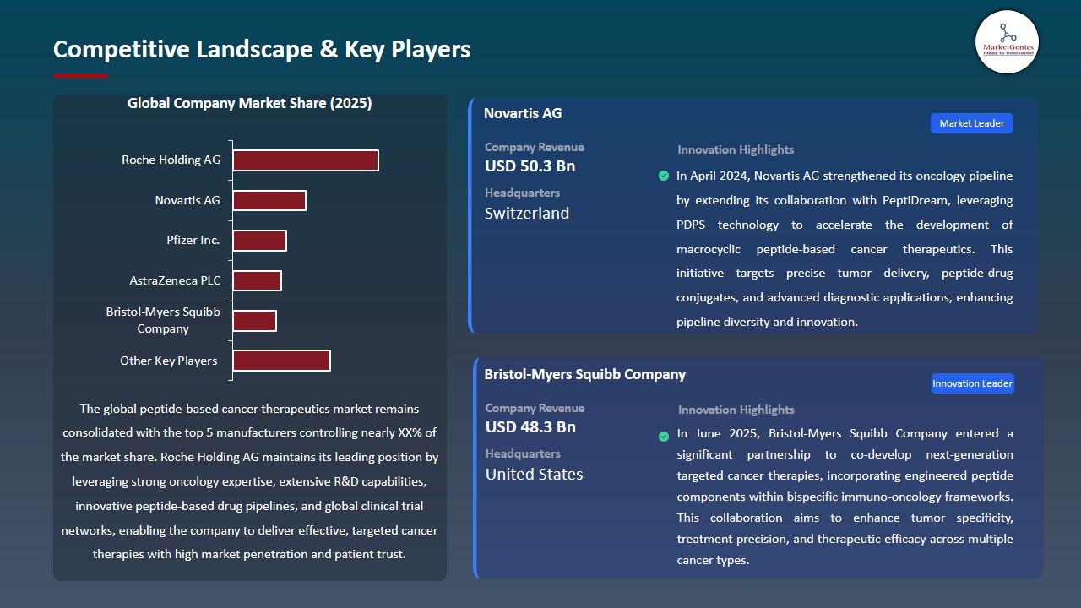Image resolution: width=1081 pixels, height=608 pixels.
Task: Select the Innovation Highlights heading under Novartis
Action: [x=735, y=149]
